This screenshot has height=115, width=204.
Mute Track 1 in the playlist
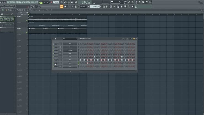[x=27, y=21]
